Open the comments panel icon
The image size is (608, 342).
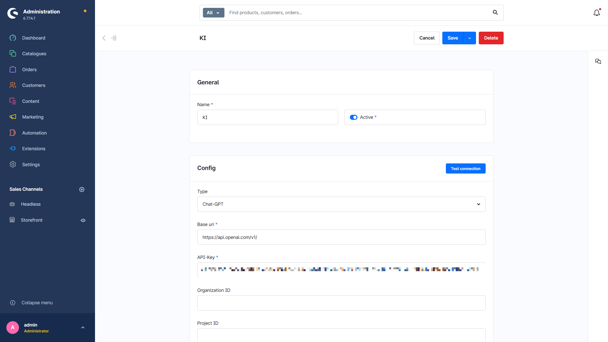tap(598, 61)
